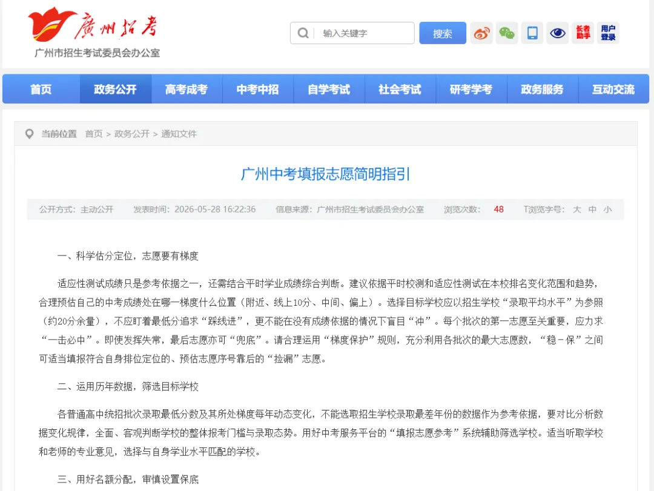The width and height of the screenshot is (654, 491).
Task: Open the WeChat icon link
Action: 507,33
